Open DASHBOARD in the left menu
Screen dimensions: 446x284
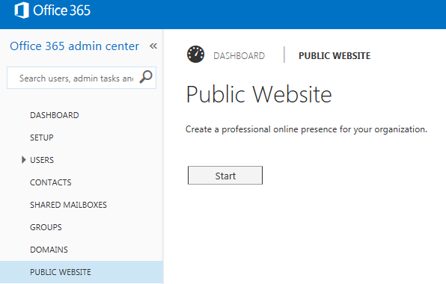55,115
